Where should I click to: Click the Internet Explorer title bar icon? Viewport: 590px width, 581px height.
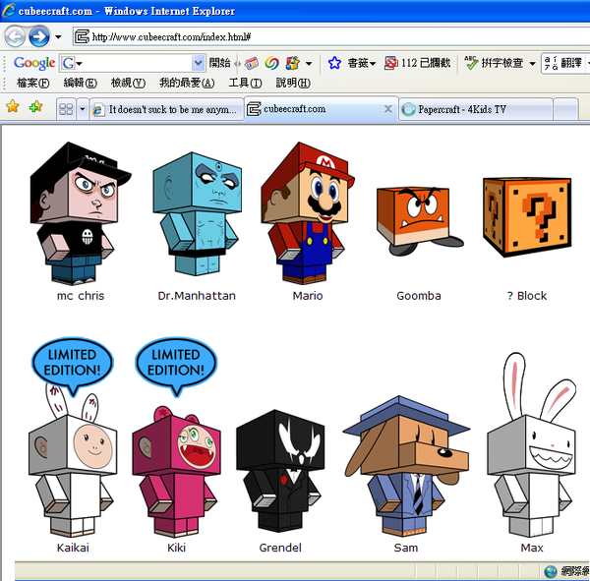(9, 10)
